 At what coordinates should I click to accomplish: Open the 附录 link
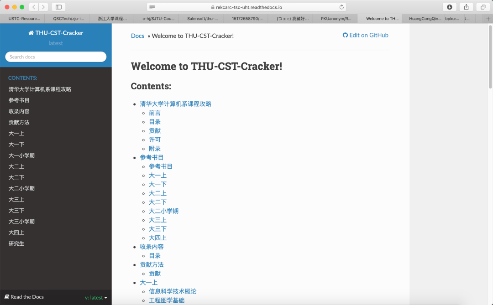click(x=155, y=148)
